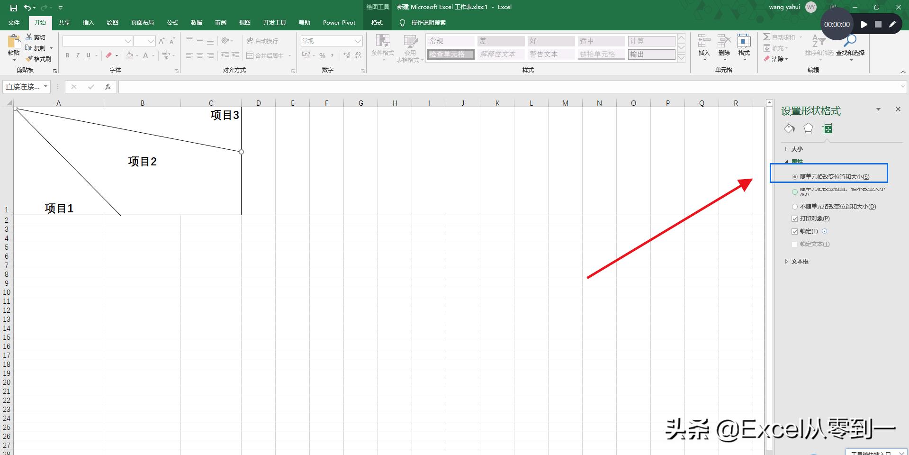Screen dimensions: 909x455
Task: Select row 5 header
Action: pyautogui.click(x=7, y=247)
